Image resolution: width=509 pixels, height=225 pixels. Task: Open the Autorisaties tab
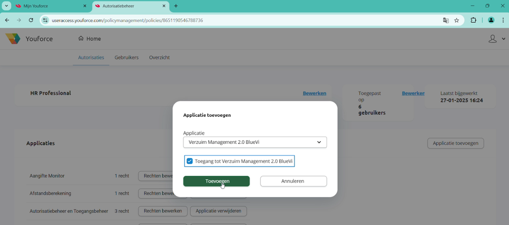pyautogui.click(x=91, y=57)
